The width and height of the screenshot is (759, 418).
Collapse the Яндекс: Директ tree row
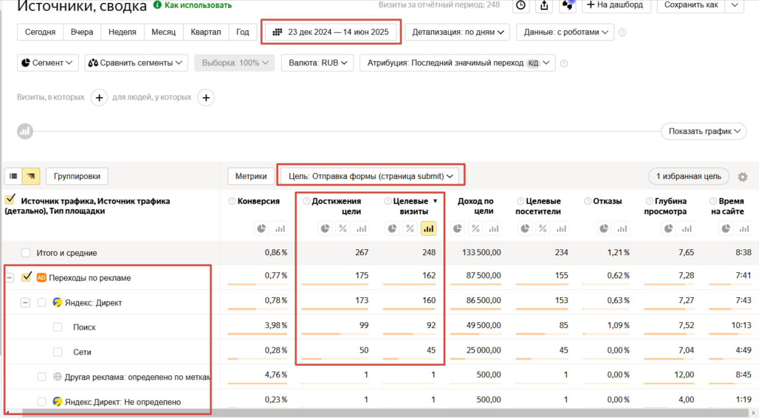[25, 303]
